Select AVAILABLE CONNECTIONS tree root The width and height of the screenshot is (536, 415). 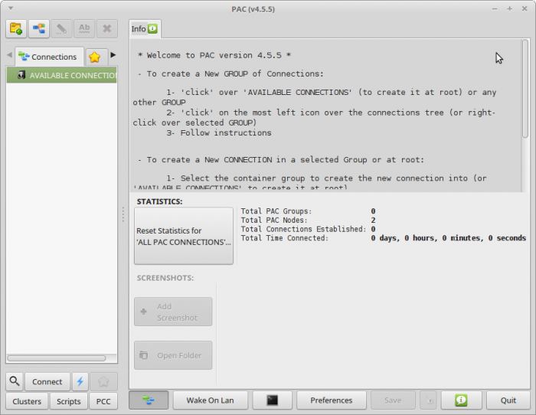click(x=62, y=75)
